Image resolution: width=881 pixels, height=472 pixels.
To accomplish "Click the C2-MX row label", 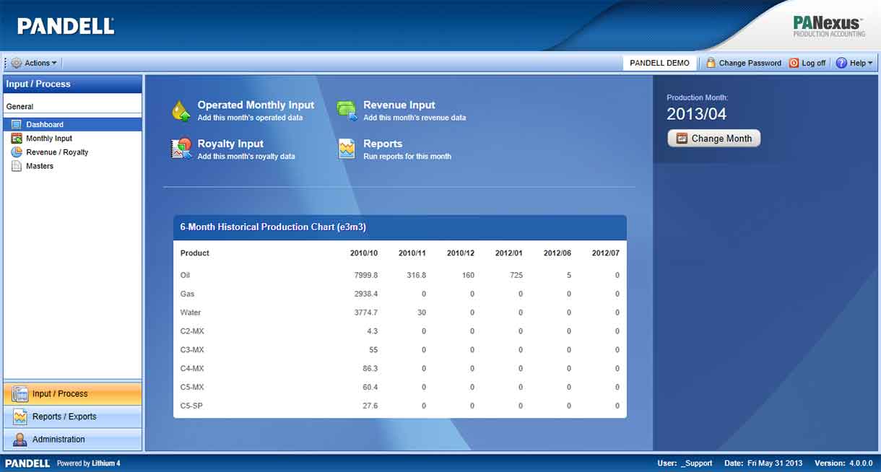I will tap(192, 331).
